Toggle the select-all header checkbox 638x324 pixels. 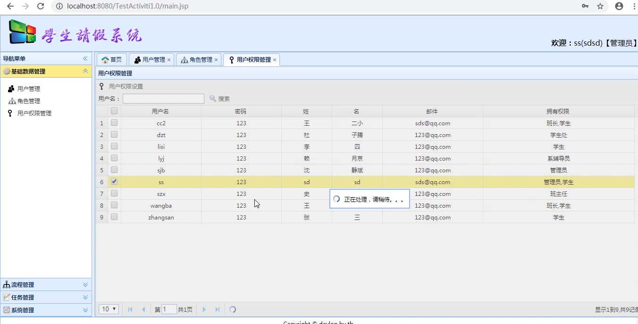tap(114, 111)
